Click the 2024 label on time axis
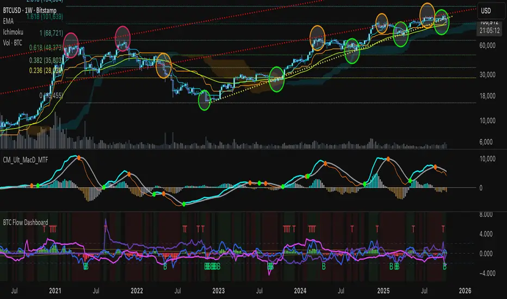 tap(300, 291)
